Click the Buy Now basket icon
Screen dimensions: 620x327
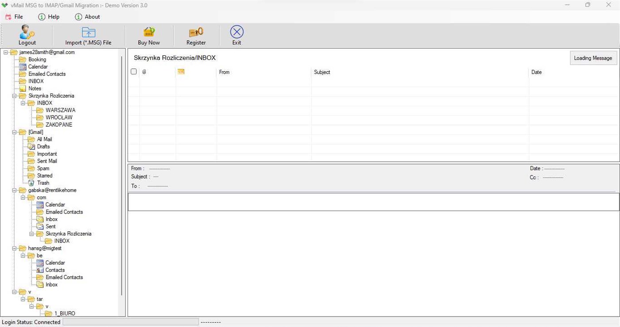(149, 32)
